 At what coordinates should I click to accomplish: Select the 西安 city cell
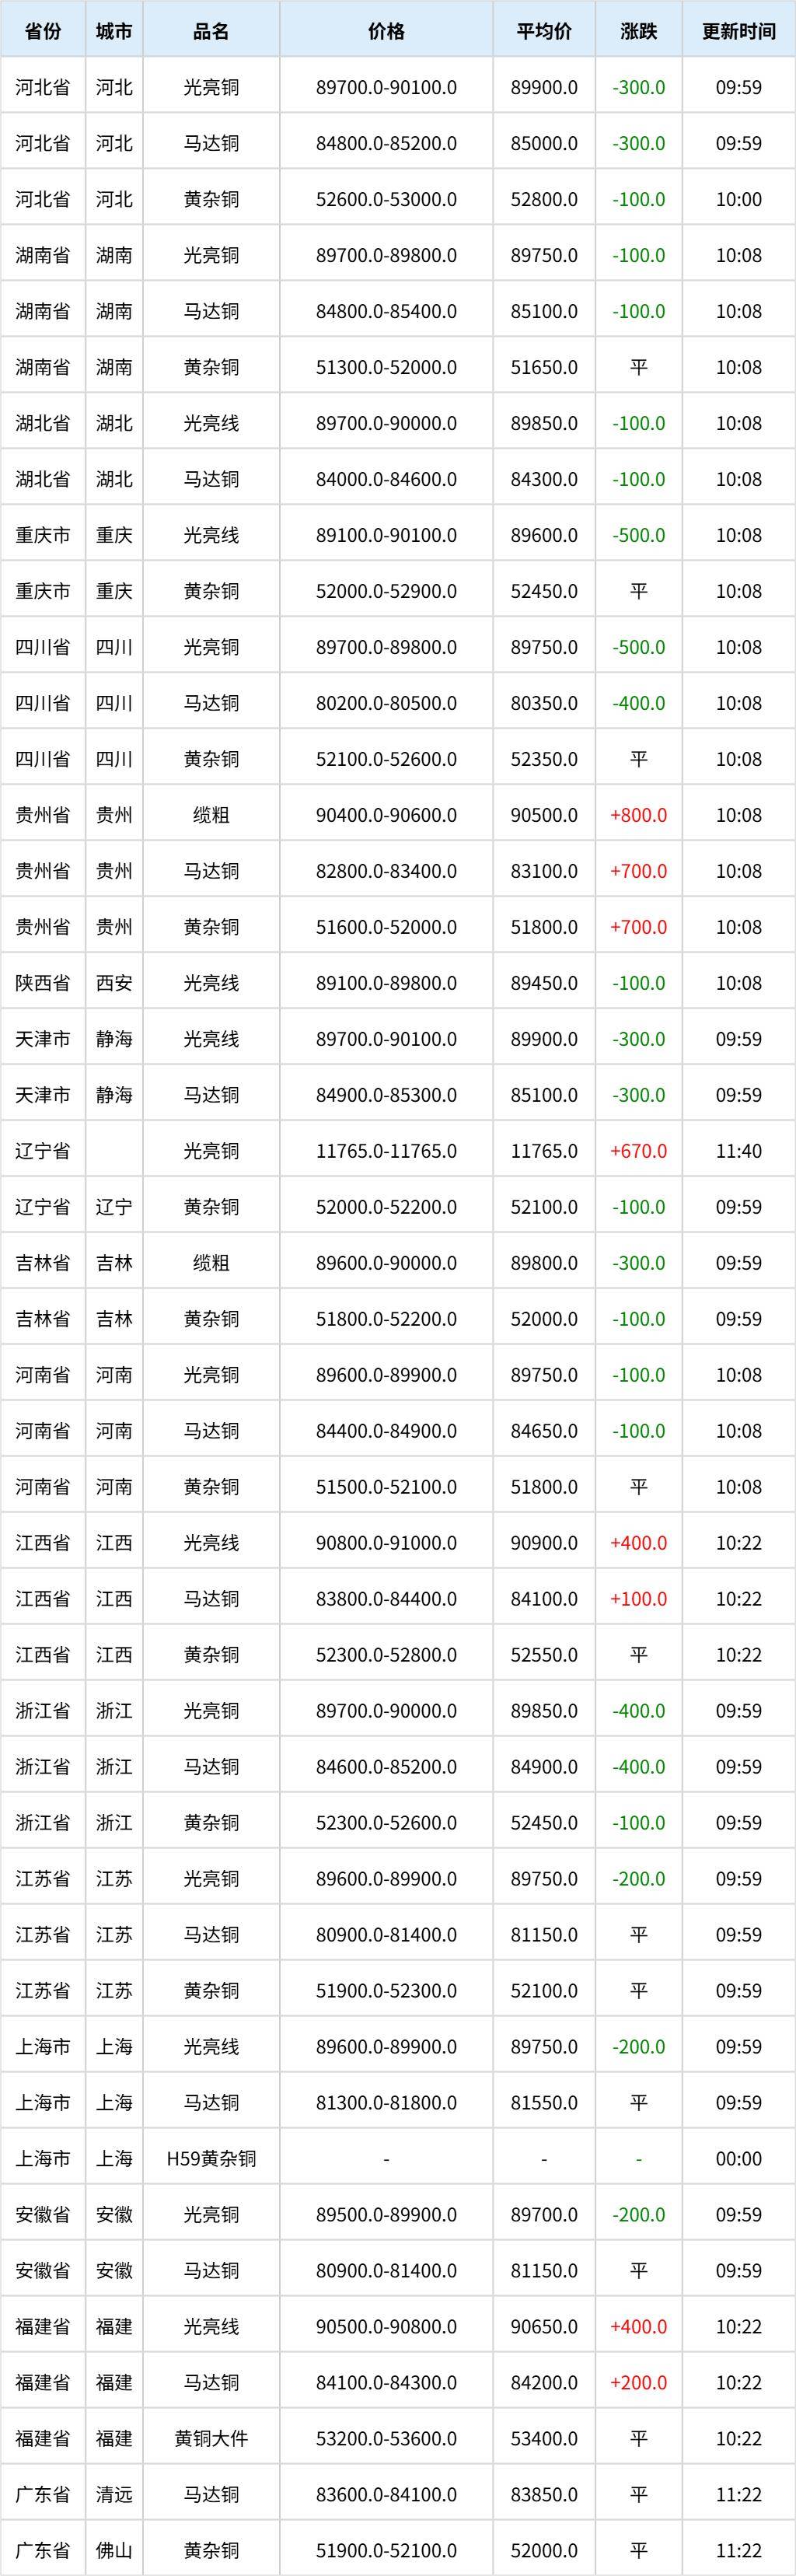click(114, 983)
